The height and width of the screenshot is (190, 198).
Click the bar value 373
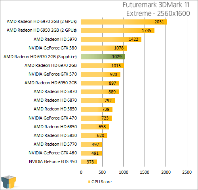click(90, 162)
